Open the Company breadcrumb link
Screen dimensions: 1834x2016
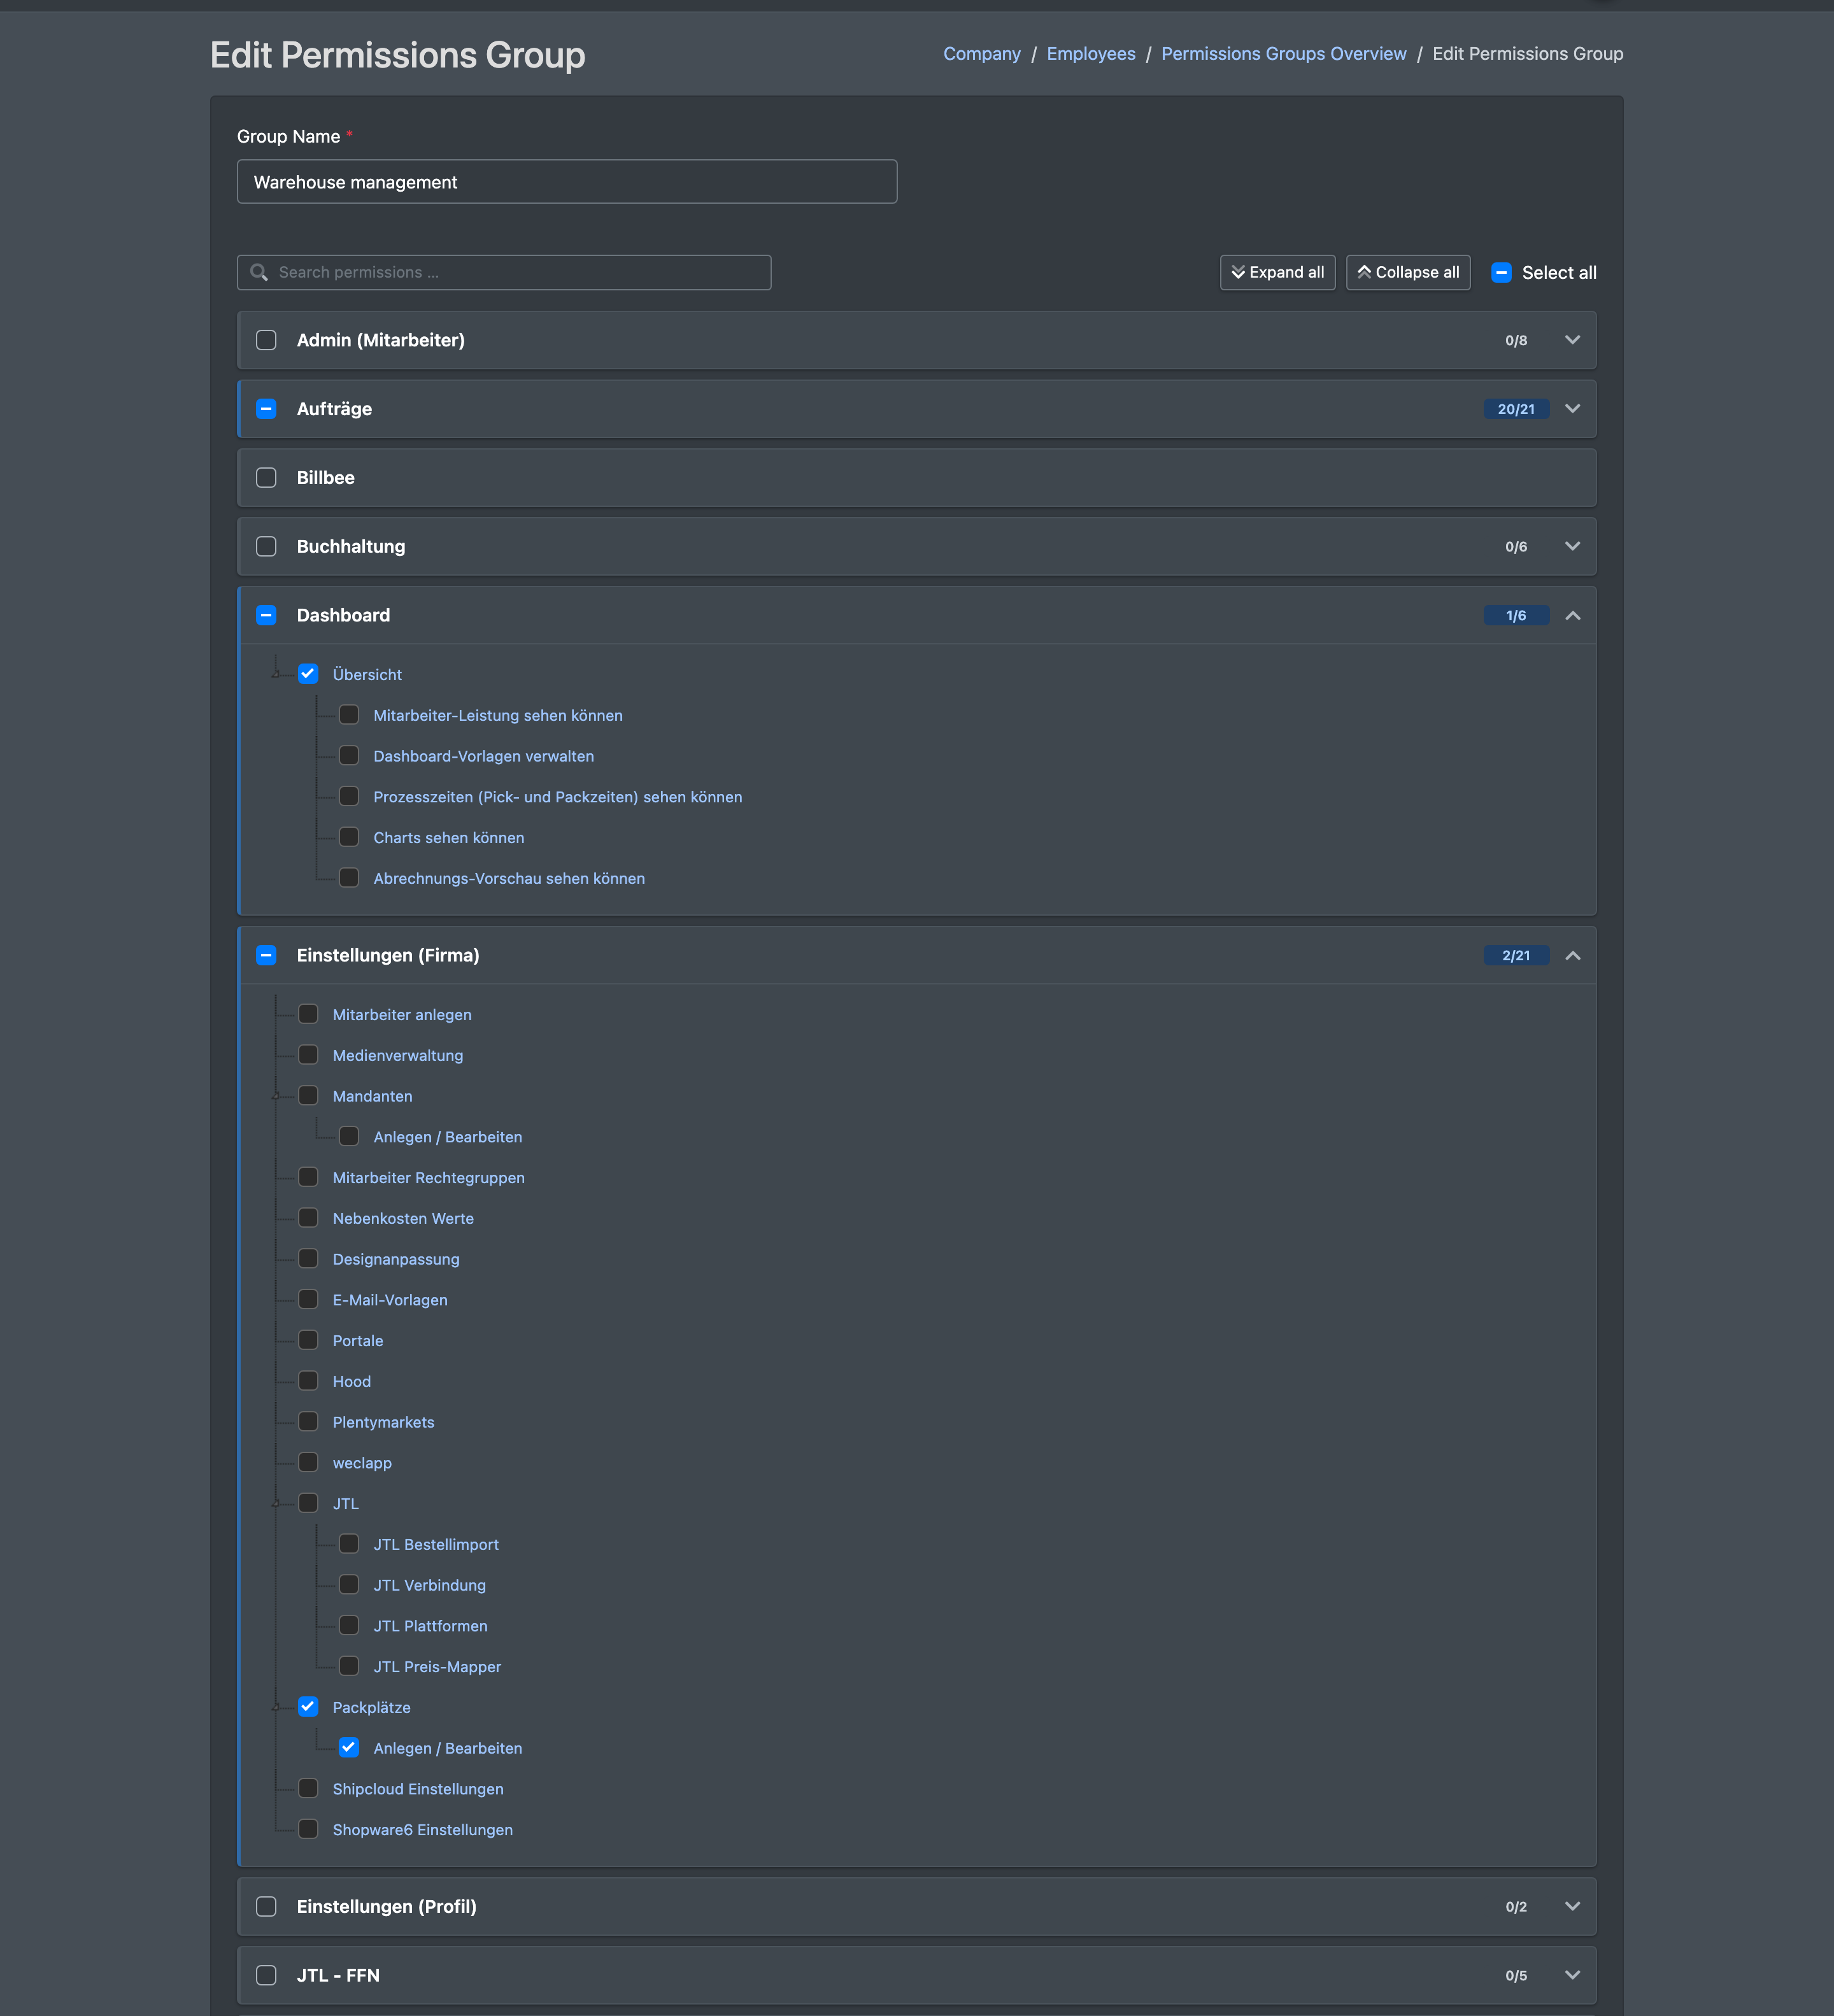[x=982, y=54]
